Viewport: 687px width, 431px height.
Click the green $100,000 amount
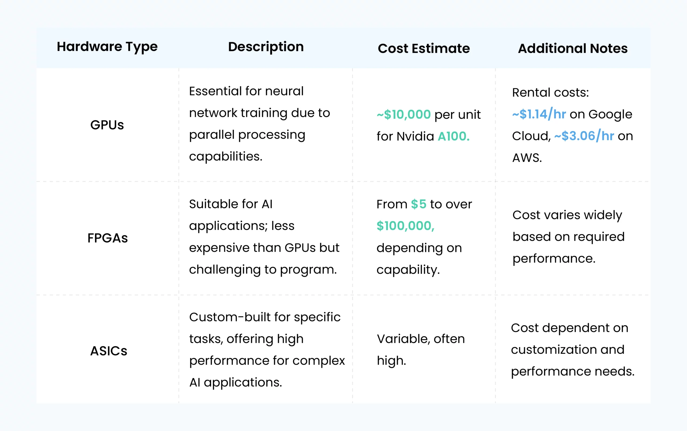click(405, 226)
